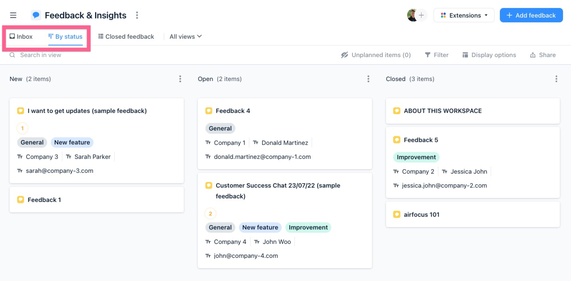Switch to the Closed feedback tab
Image resolution: width=571 pixels, height=281 pixels.
[126, 36]
